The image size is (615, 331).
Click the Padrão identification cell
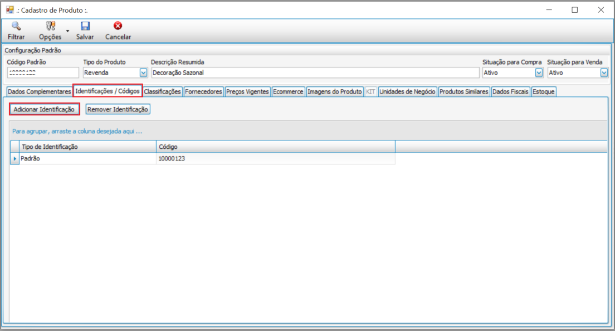pos(88,158)
